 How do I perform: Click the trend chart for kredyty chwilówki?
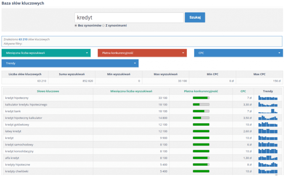(x=268, y=171)
